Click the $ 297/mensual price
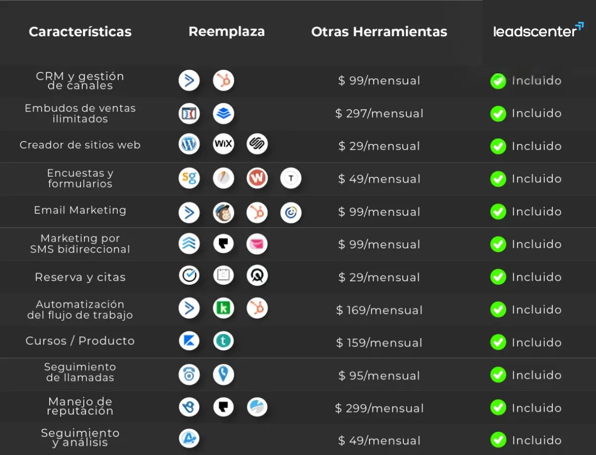The width and height of the screenshot is (596, 455). coord(379,114)
